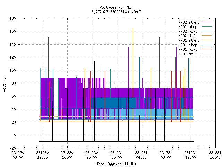Image resolution: width=222 pixels, height=167 pixels.
Task: Click the x-axis label 231231 00:00
Action: point(117,155)
